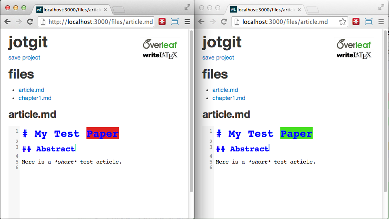
Task: Open chapter1.md link in right window
Action: point(229,98)
